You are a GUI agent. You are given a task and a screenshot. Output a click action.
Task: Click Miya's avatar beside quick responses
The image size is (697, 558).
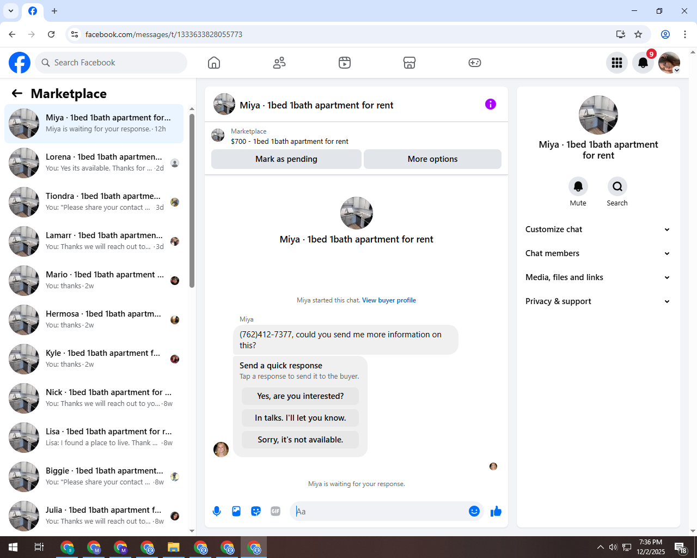pos(221,450)
